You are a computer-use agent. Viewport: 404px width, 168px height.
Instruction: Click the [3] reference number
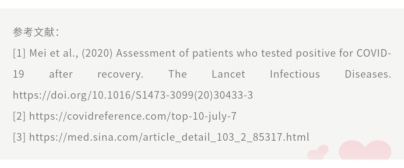[19, 137]
